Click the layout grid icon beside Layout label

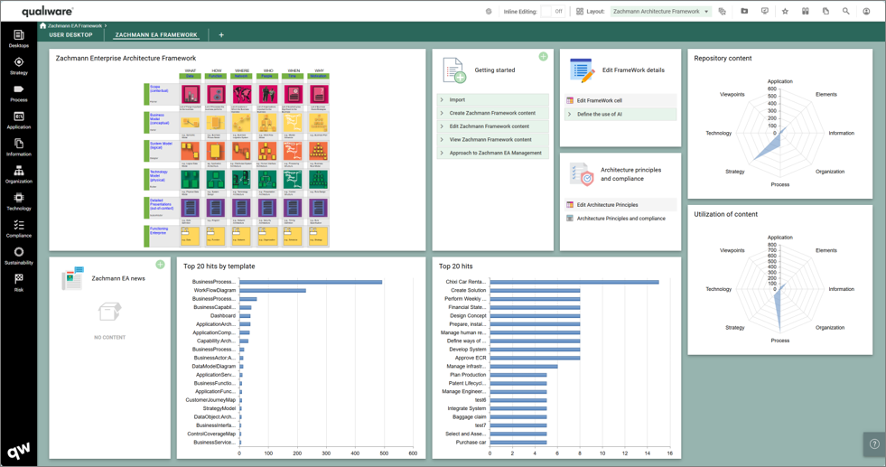[x=580, y=12]
